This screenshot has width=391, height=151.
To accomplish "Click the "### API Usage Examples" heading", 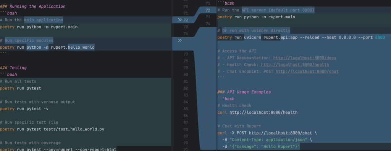I will tap(244, 92).
